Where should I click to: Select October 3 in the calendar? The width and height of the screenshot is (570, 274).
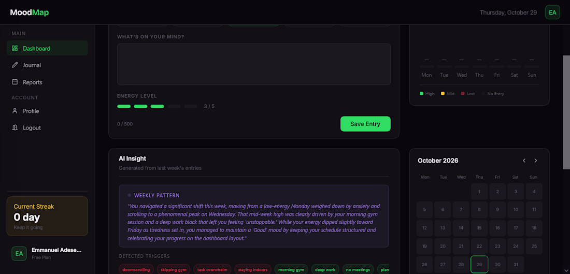tap(516, 192)
